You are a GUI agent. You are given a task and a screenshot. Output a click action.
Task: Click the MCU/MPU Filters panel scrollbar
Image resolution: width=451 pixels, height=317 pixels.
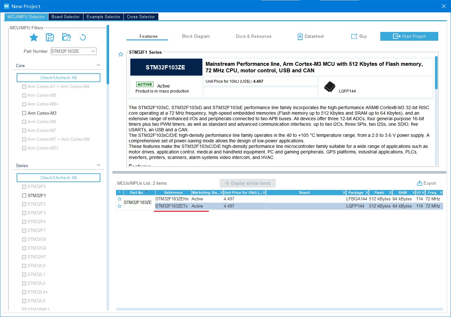[x=108, y=55]
